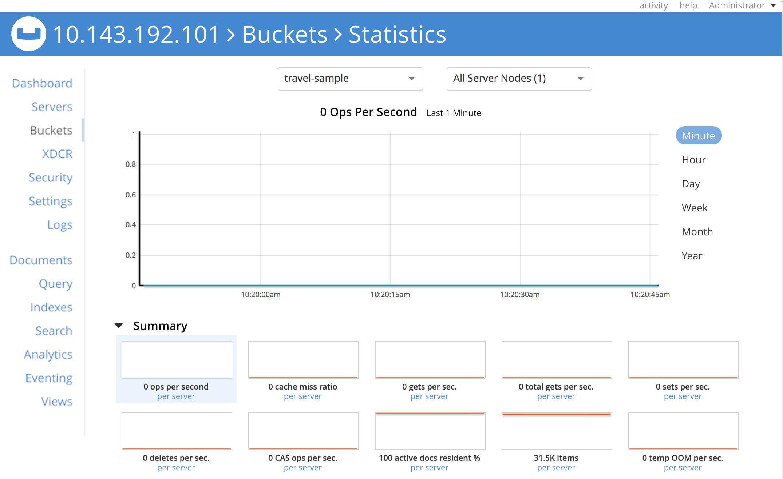The image size is (783, 479).
Task: Switch the graph to Hour range
Action: pyautogui.click(x=693, y=160)
